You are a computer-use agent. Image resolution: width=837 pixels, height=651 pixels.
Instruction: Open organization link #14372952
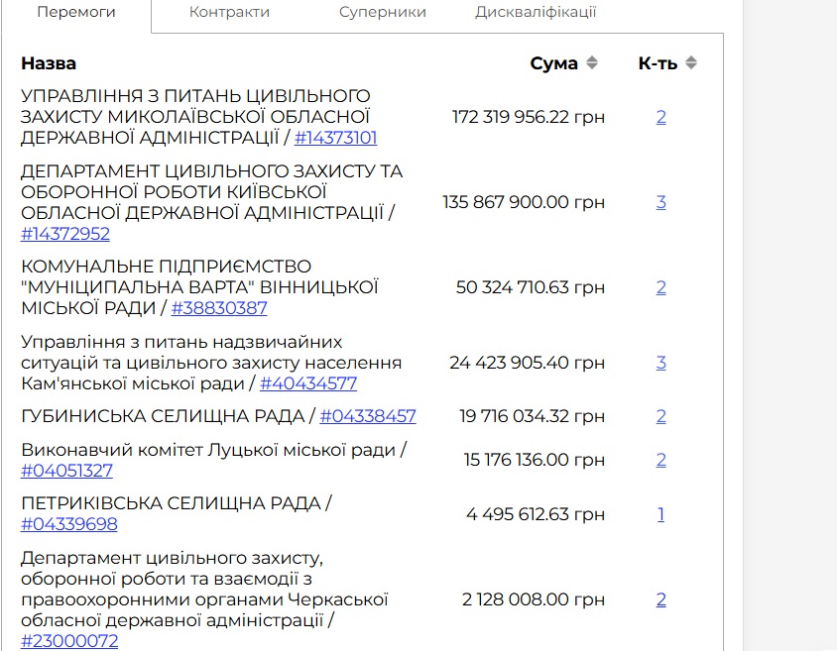(x=65, y=234)
